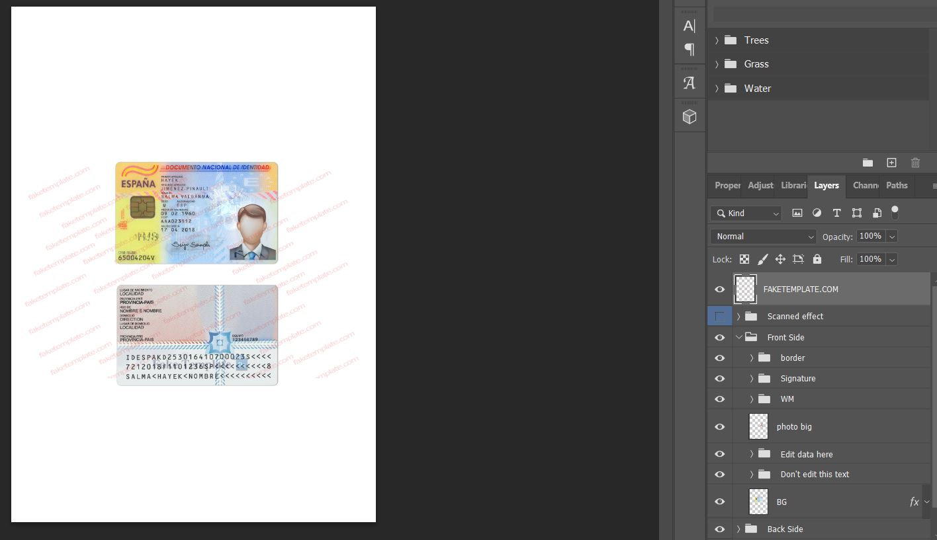Switch to the Adjustments tab

760,186
